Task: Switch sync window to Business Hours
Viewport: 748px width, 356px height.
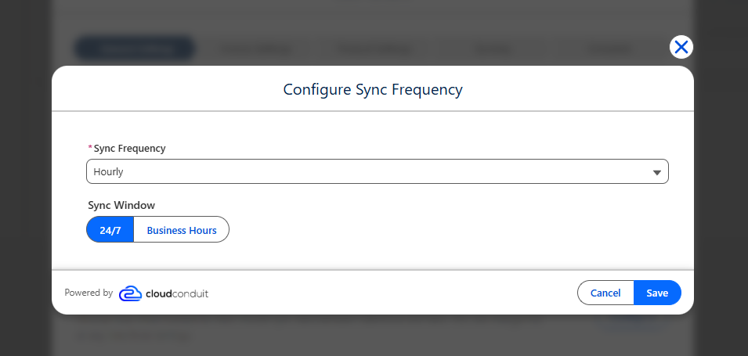Action: [181, 230]
